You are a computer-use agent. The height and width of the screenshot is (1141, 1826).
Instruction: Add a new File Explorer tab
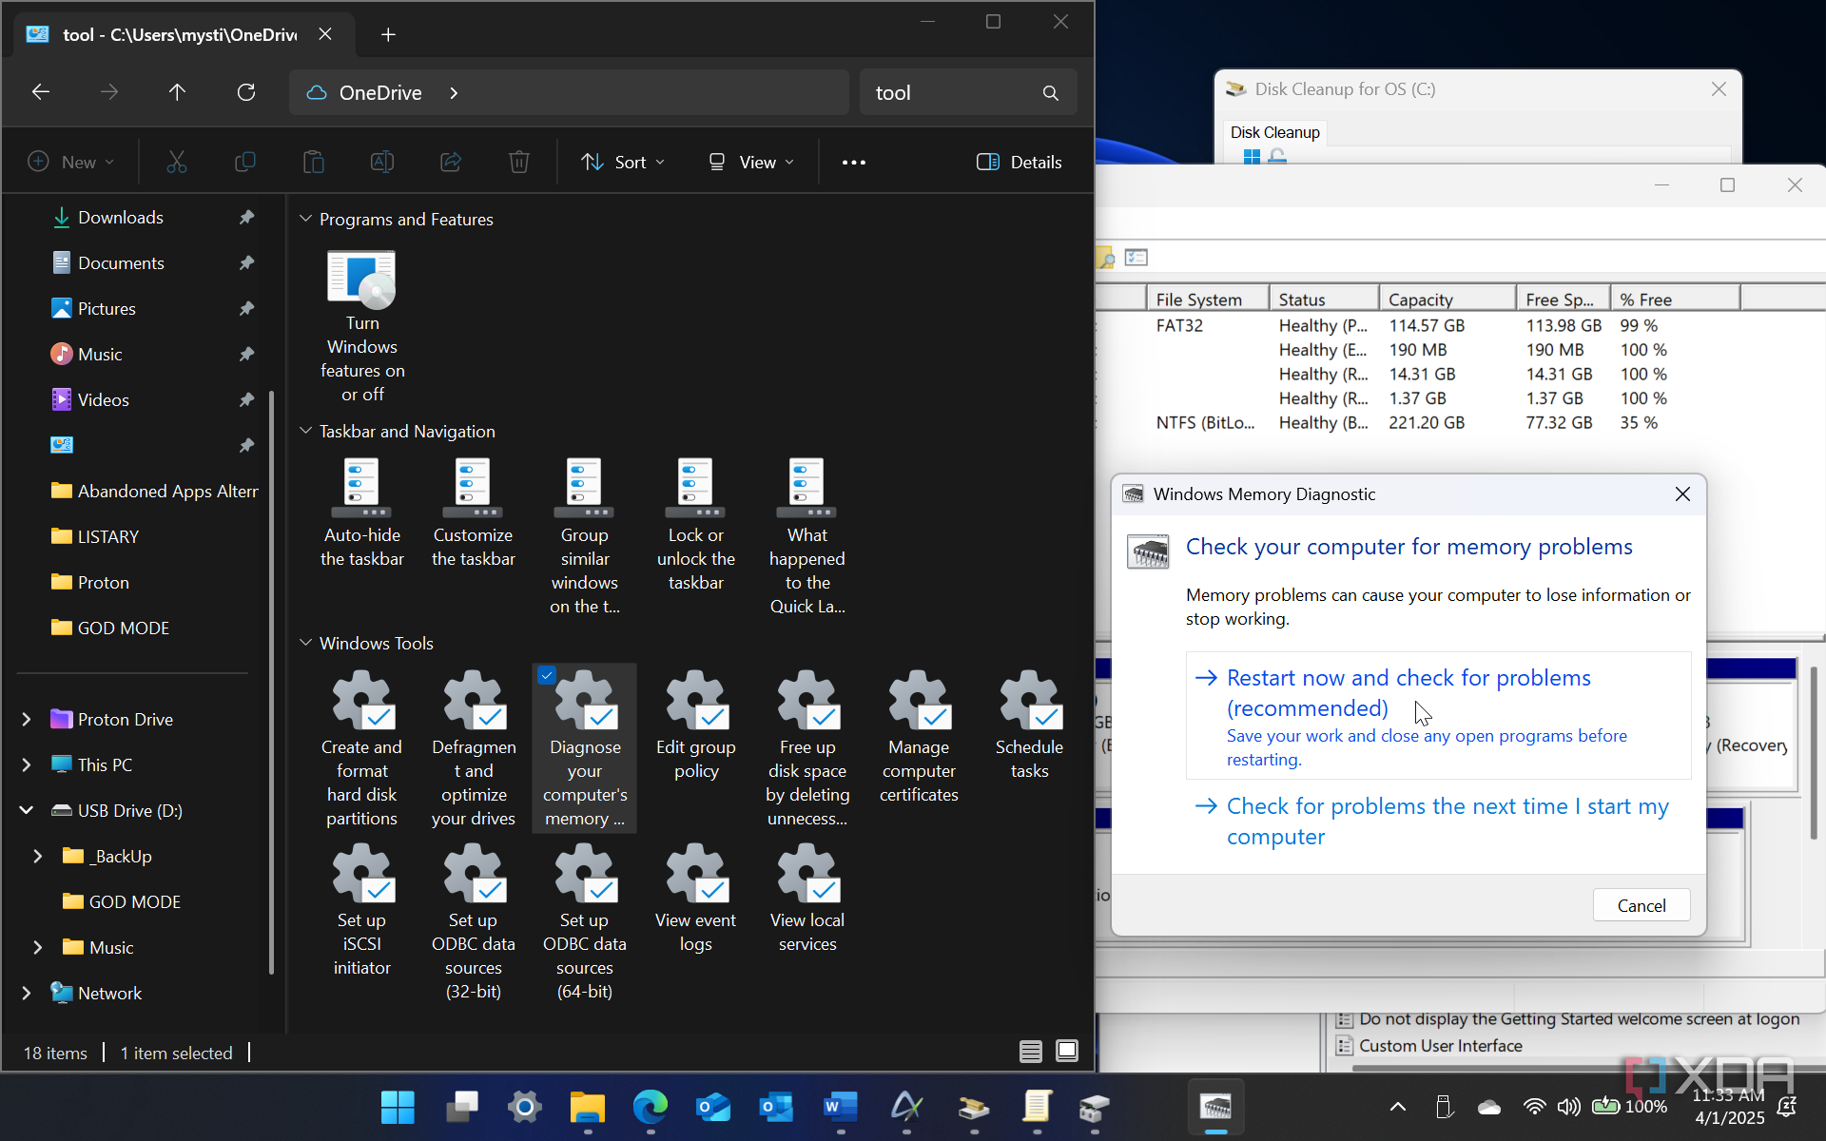[388, 35]
